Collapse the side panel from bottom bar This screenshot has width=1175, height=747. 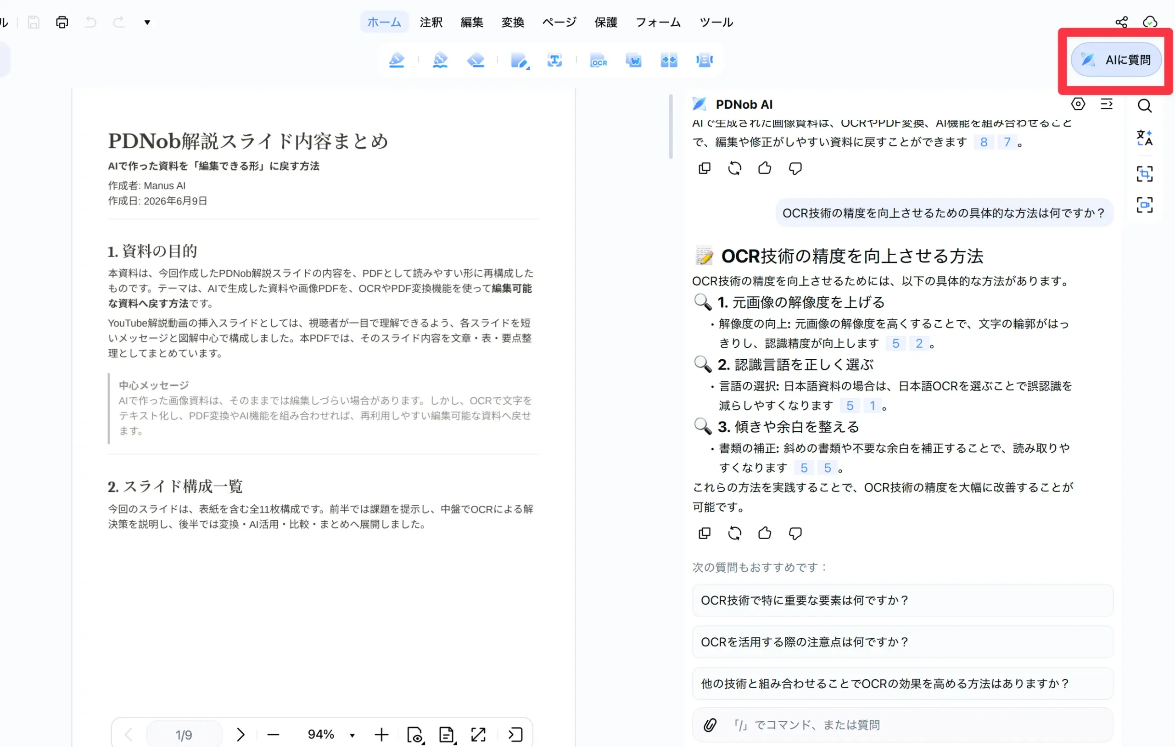click(515, 734)
